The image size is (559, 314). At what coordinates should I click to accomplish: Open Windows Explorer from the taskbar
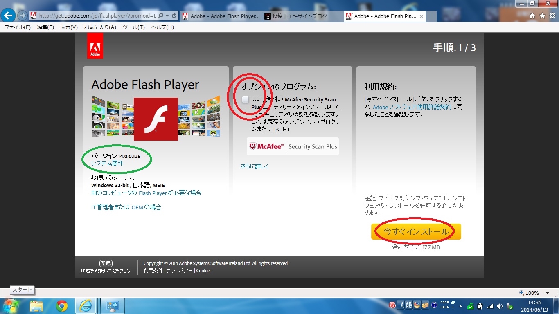36,306
